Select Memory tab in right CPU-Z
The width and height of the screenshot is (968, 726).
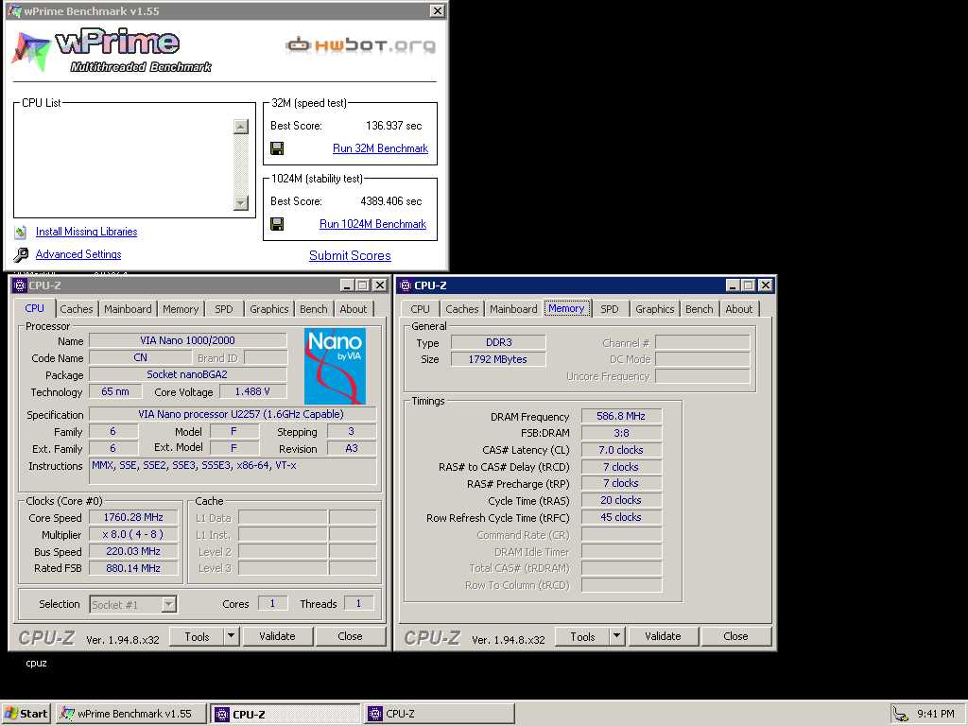pos(566,308)
